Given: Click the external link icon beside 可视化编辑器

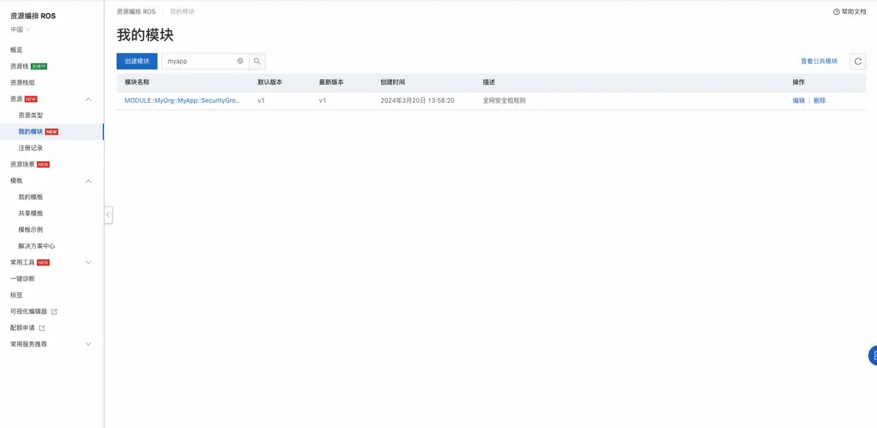Looking at the screenshot, I should pos(54,312).
